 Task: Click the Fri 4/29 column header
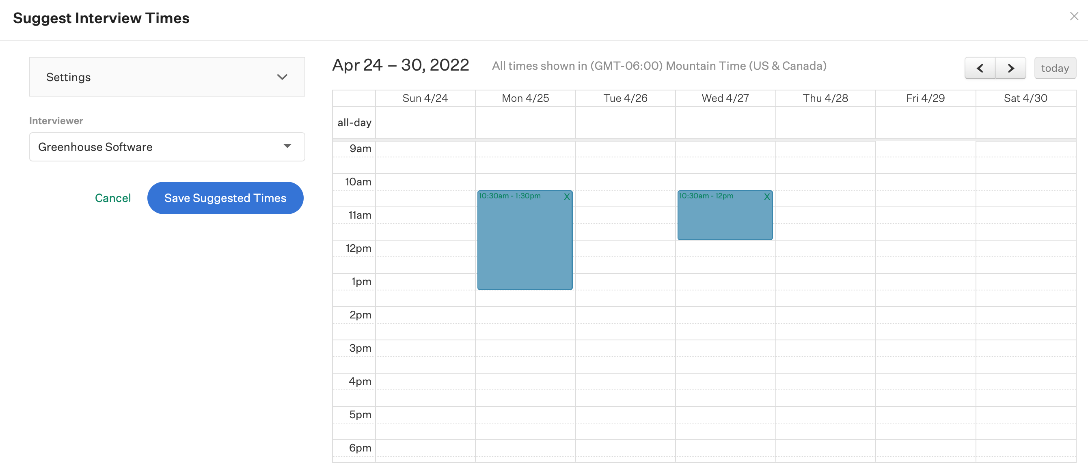(925, 98)
